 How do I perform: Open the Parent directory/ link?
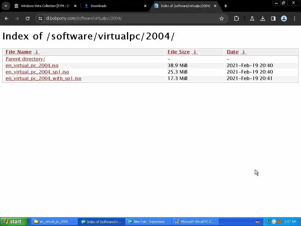click(25, 59)
